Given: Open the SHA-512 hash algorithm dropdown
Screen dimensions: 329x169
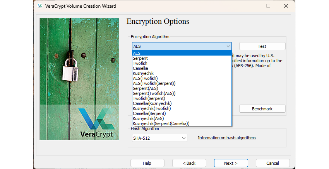Looking at the screenshot, I should pos(159,138).
